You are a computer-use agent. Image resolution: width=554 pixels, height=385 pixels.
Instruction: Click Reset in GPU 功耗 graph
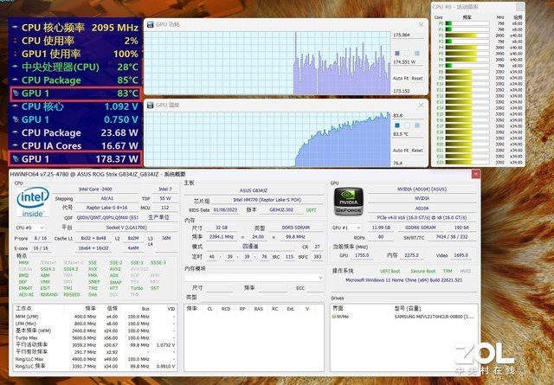point(417,79)
